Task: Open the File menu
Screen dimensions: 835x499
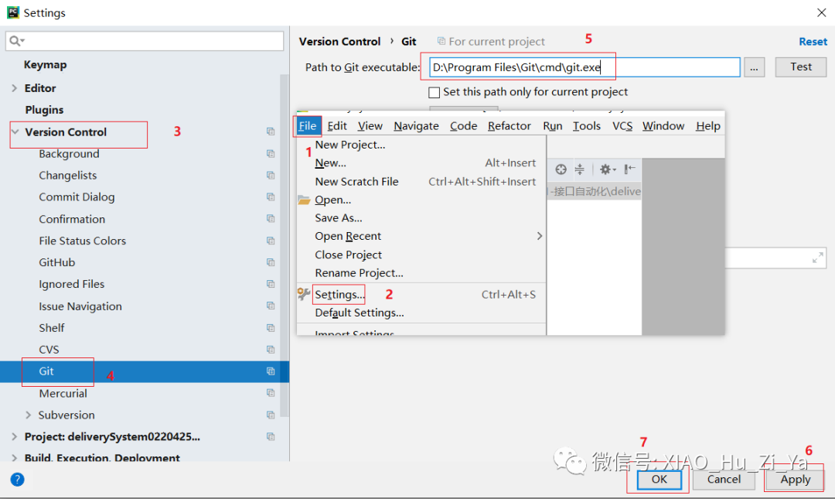Action: coord(308,126)
